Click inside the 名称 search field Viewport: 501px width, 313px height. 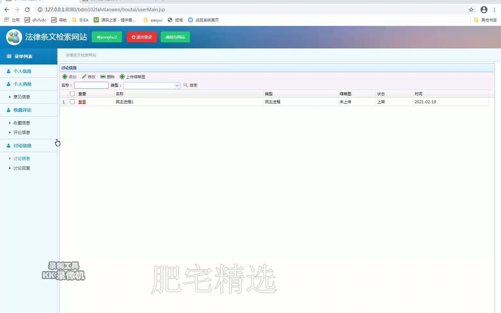(91, 85)
